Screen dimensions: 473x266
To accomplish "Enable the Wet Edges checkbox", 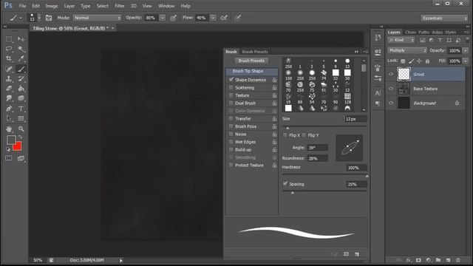I will click(231, 142).
